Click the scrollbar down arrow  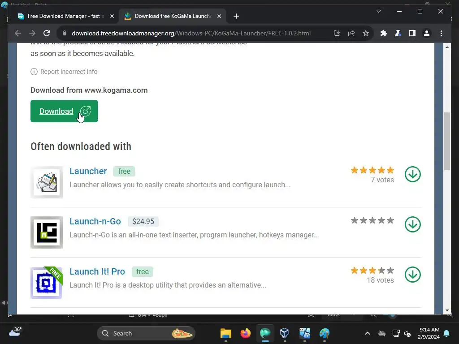447,310
